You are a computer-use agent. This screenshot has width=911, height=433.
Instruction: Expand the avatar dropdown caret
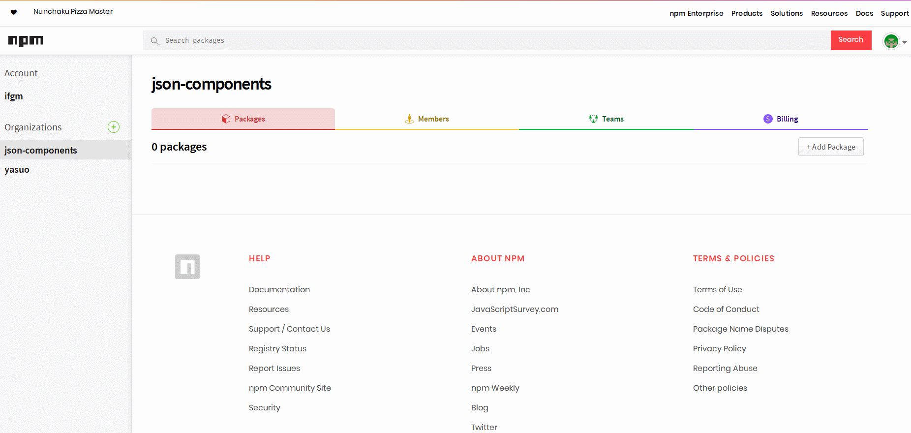[x=905, y=42]
